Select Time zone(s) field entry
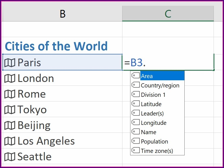 pyautogui.click(x=157, y=151)
